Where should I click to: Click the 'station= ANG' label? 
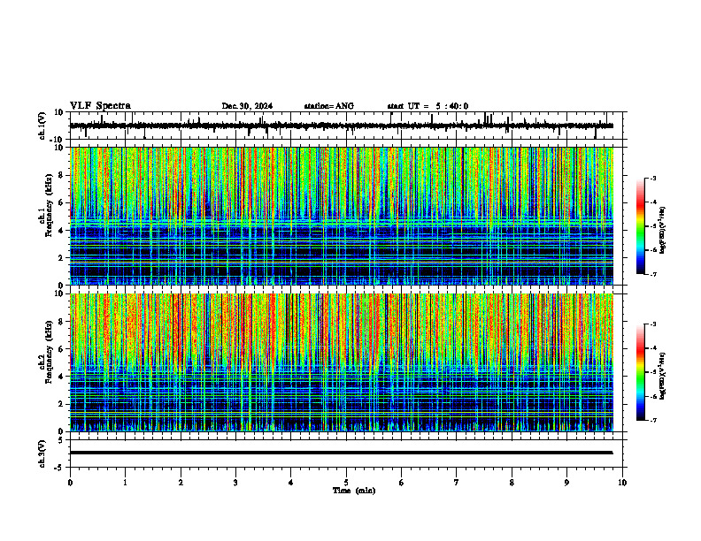point(329,106)
